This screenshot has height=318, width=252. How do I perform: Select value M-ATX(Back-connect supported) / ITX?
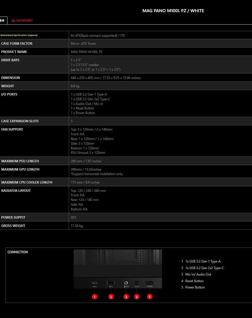[98, 36]
